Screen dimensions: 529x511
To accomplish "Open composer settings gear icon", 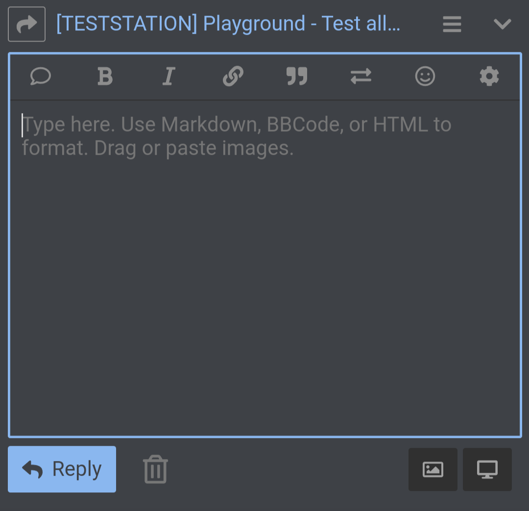I will (x=489, y=76).
